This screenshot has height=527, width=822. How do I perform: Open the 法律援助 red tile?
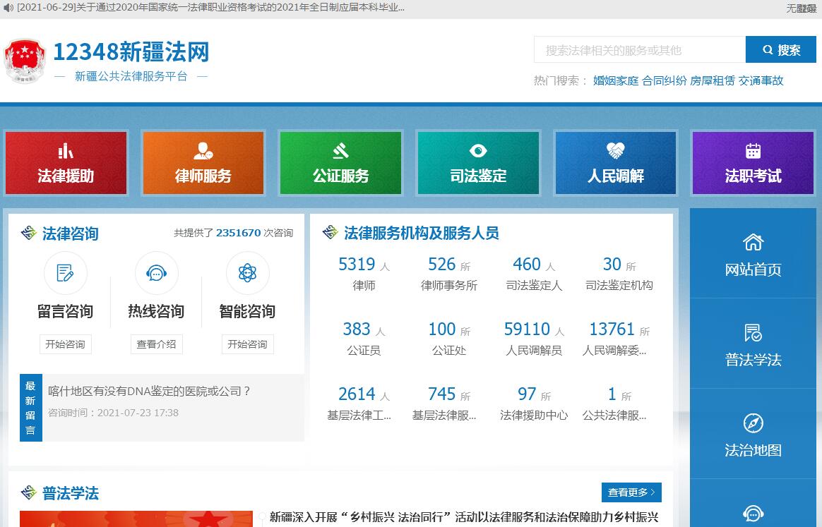(66, 163)
